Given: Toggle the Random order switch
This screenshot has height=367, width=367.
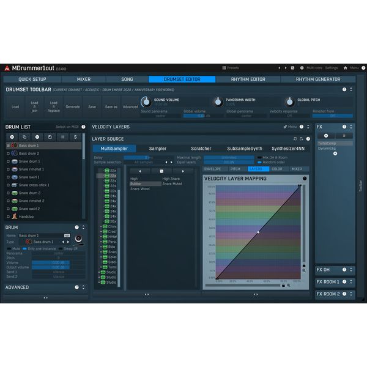Looking at the screenshot, I should click(259, 162).
